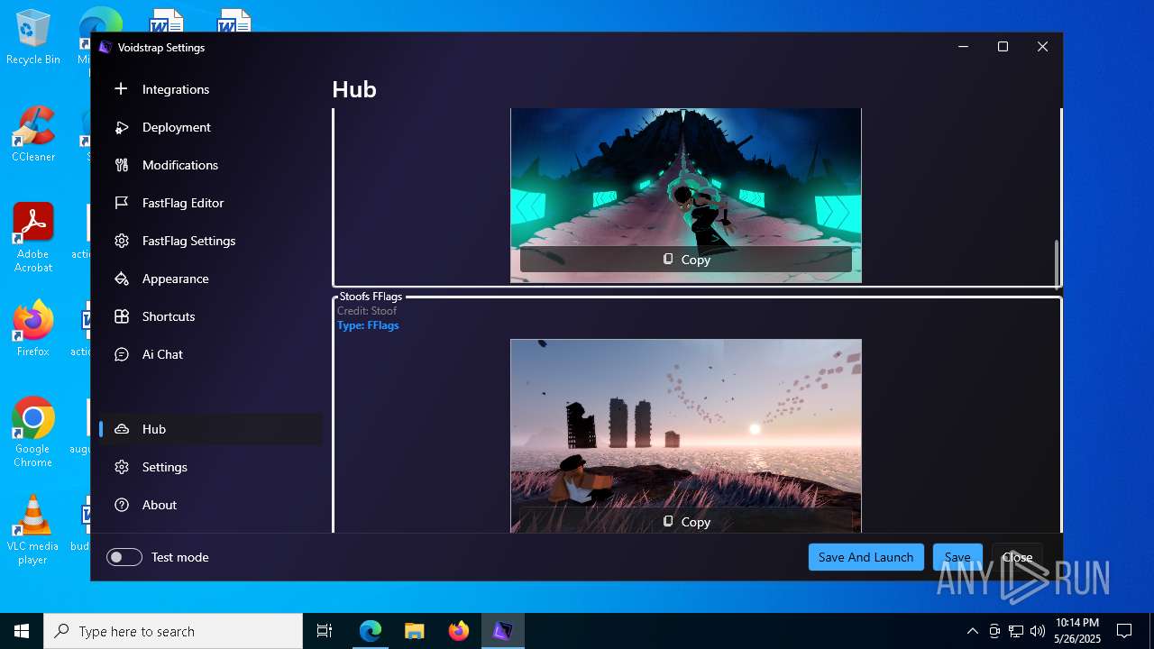The height and width of the screenshot is (649, 1154).
Task: Click the network tray icon
Action: (1016, 631)
